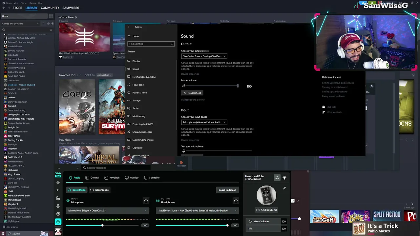Go back using Voicemod back chevron
420x236 pixels.
77,168
